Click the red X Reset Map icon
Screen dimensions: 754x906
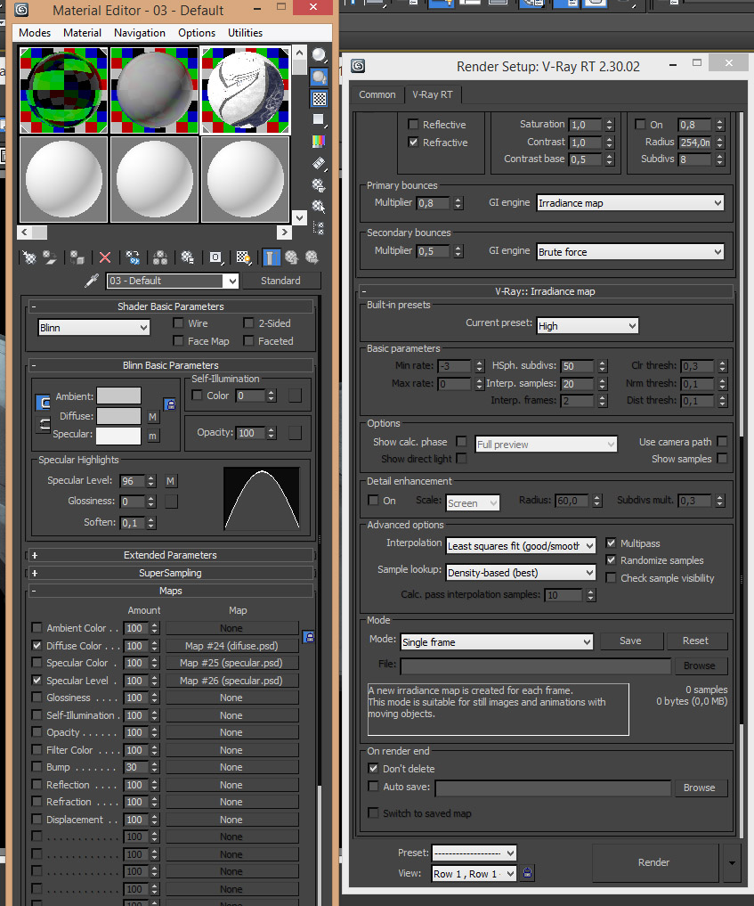[105, 257]
